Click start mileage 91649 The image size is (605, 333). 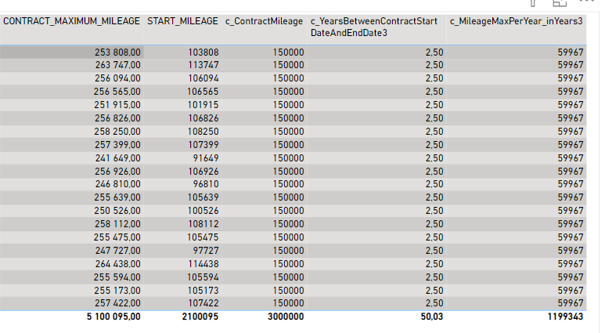click(206, 158)
